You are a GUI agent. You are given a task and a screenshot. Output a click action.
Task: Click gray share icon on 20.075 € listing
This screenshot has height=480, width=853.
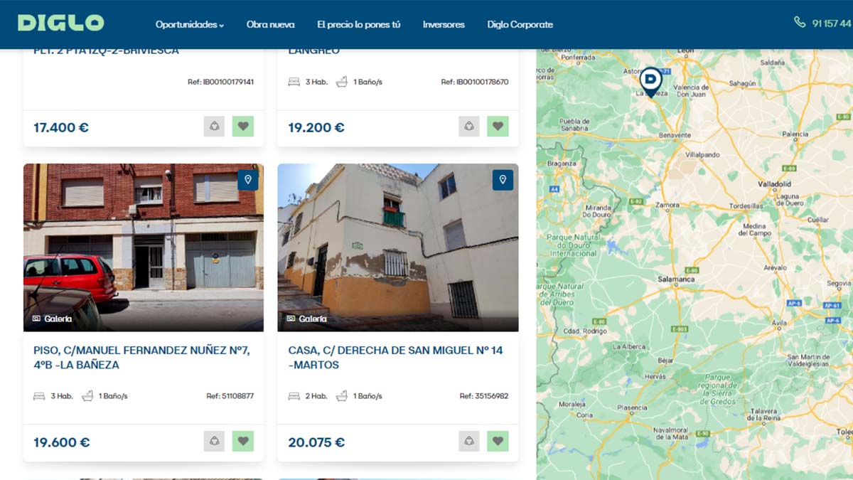[x=469, y=441]
